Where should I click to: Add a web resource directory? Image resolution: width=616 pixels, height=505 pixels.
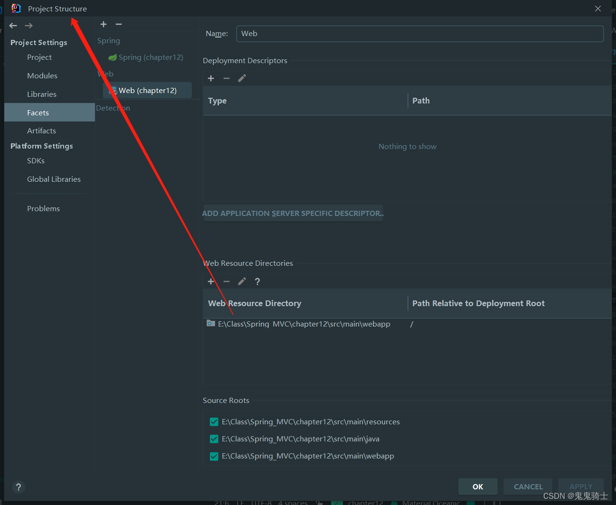pos(211,281)
